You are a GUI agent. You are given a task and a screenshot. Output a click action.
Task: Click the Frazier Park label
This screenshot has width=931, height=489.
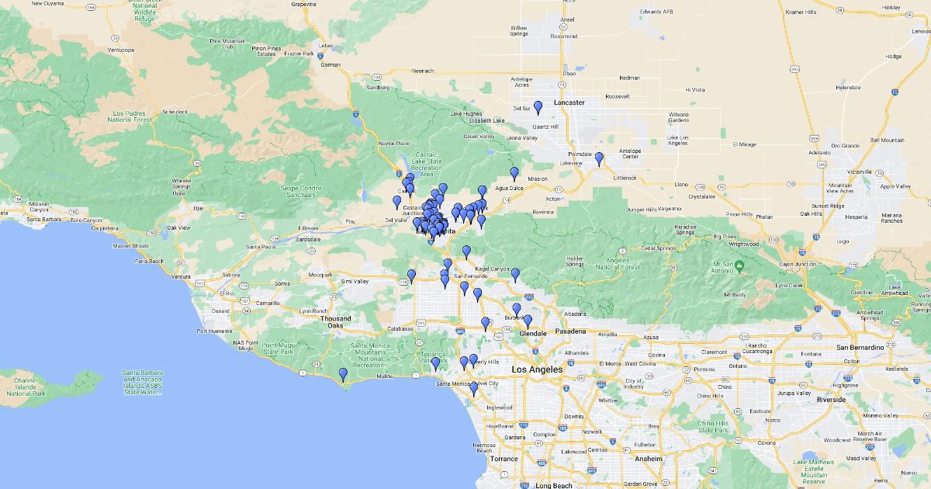tap(298, 54)
